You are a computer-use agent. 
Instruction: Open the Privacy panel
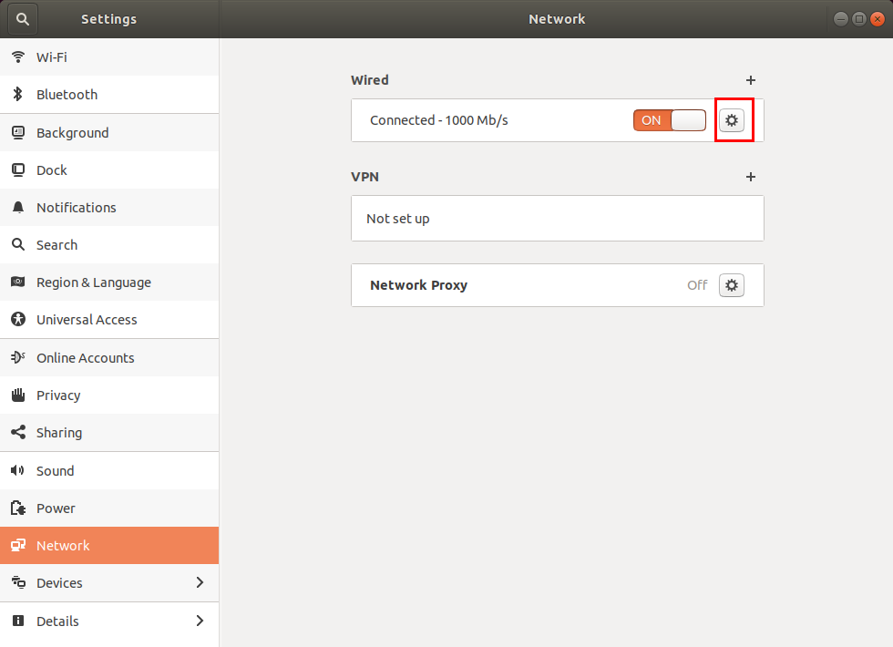(109, 395)
